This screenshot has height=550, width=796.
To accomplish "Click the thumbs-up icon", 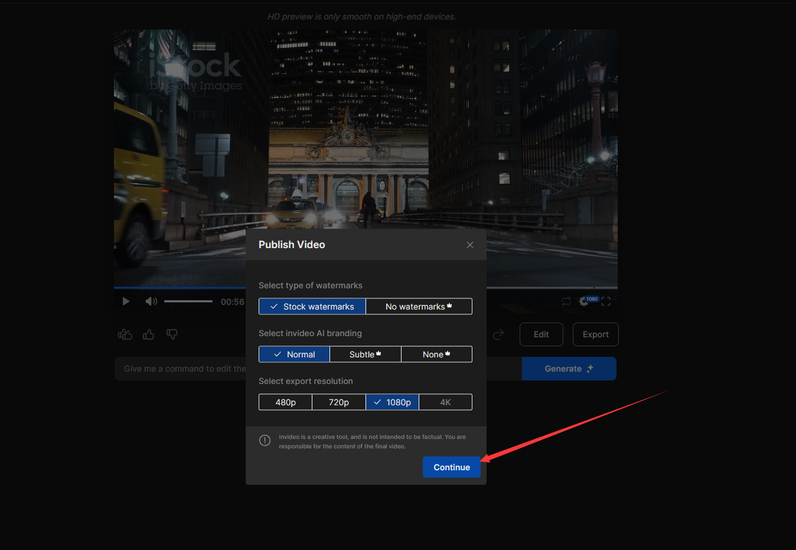I will coord(148,334).
